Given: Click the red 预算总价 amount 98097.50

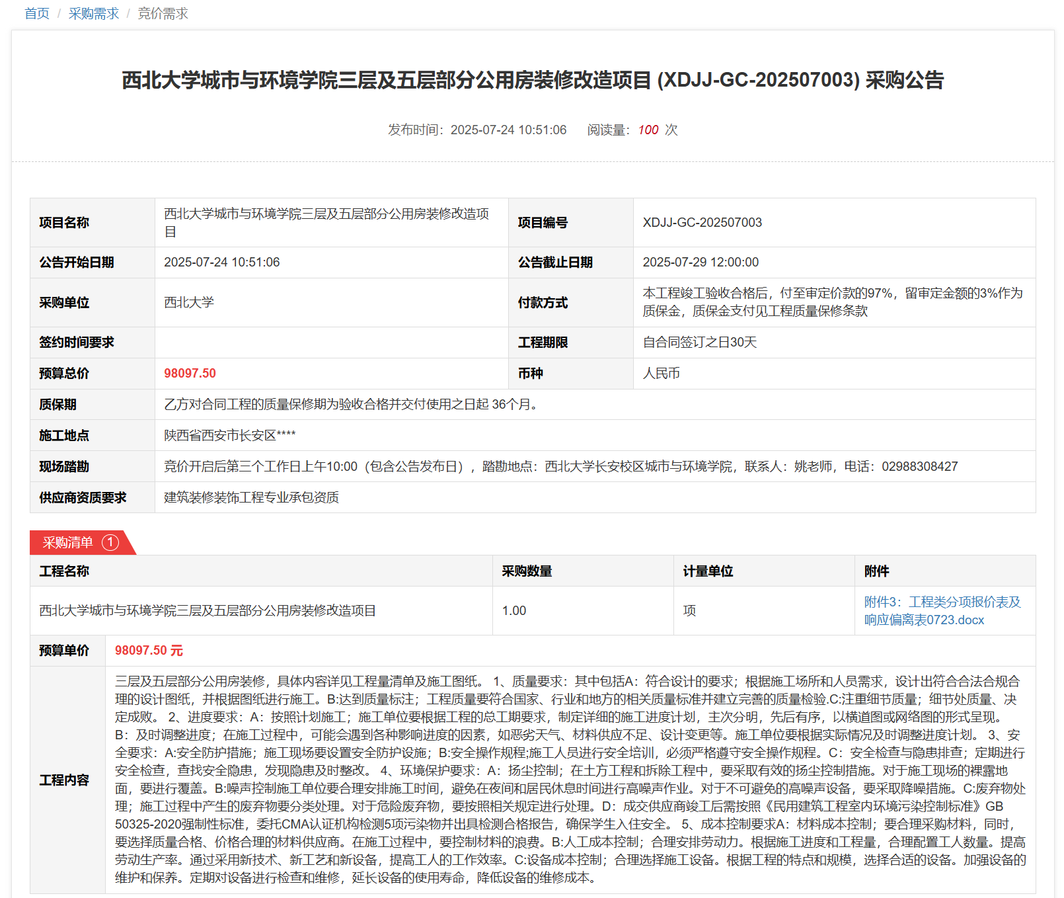Looking at the screenshot, I should (190, 373).
